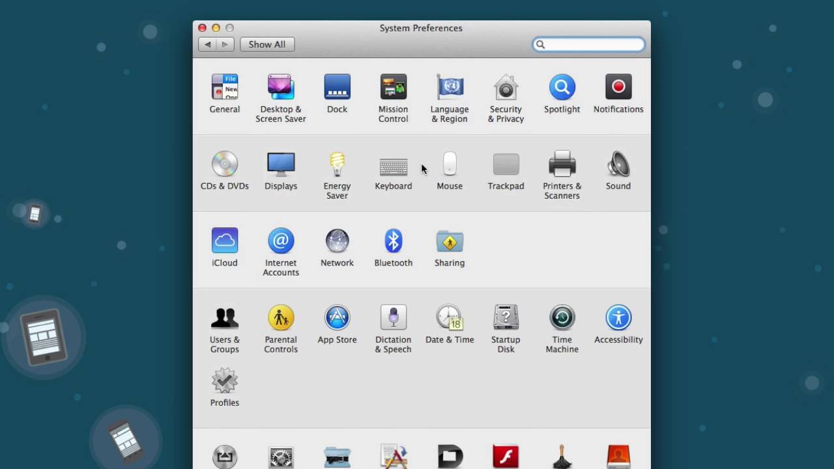Focus the preferences search field
834x469 pixels.
(589, 44)
